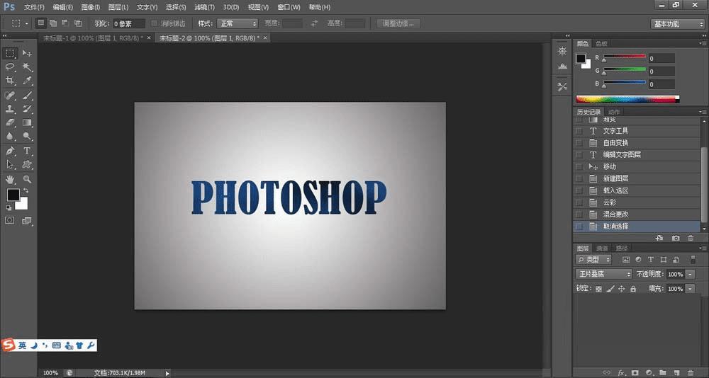Choose the Hand tool

(11, 180)
